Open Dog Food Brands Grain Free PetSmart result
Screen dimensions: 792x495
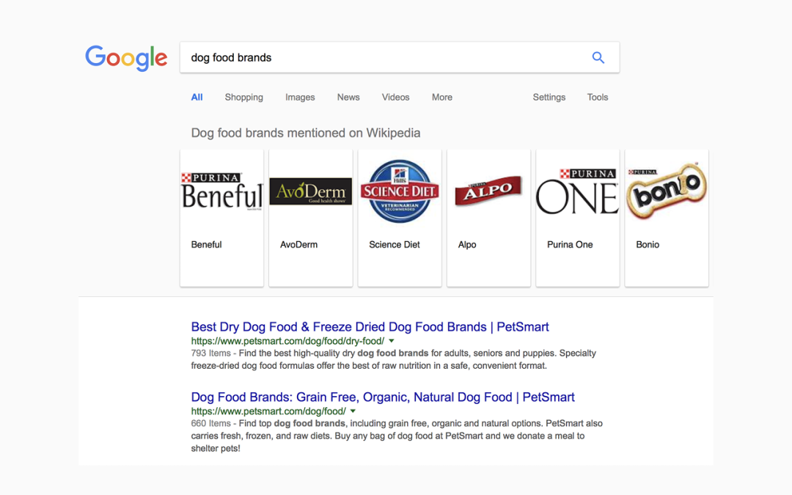pos(383,397)
